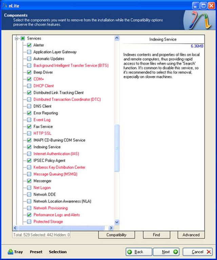Open the Preset menu
217x260 pixels.
pyautogui.click(x=36, y=252)
